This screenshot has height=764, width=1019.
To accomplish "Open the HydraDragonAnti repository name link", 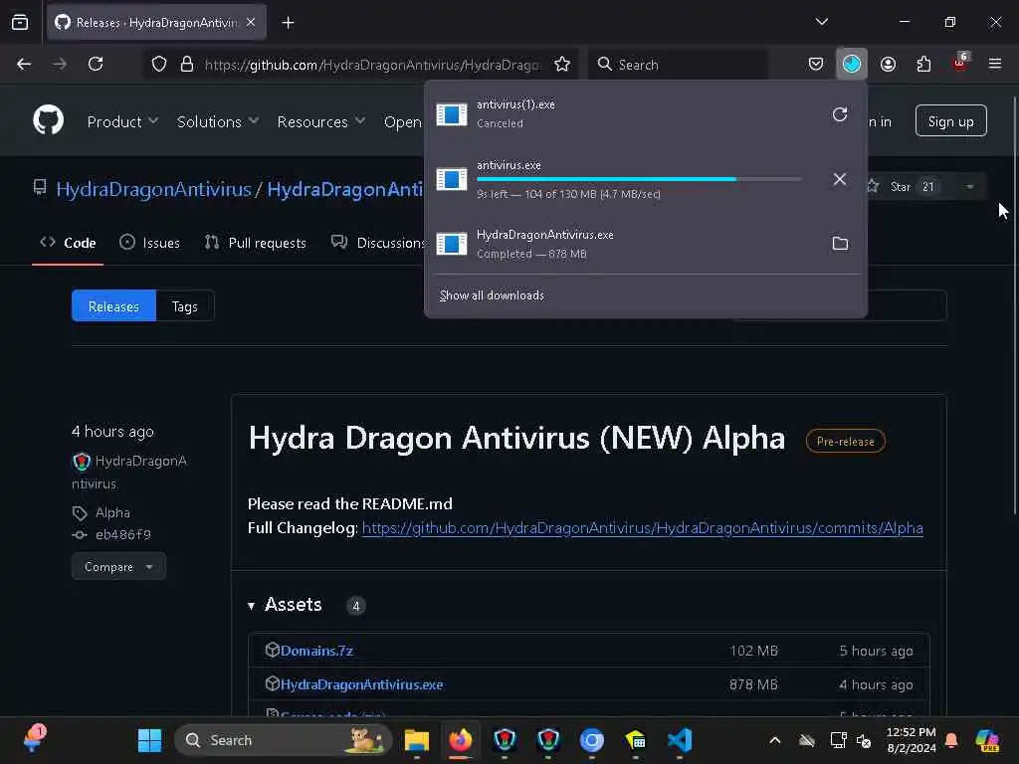I will point(345,189).
